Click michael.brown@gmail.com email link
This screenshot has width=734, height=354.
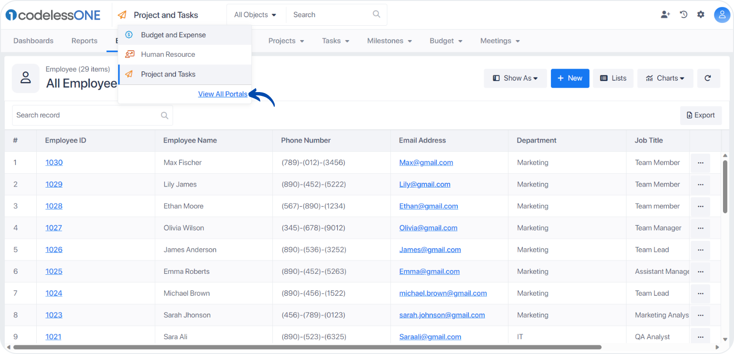click(x=443, y=293)
